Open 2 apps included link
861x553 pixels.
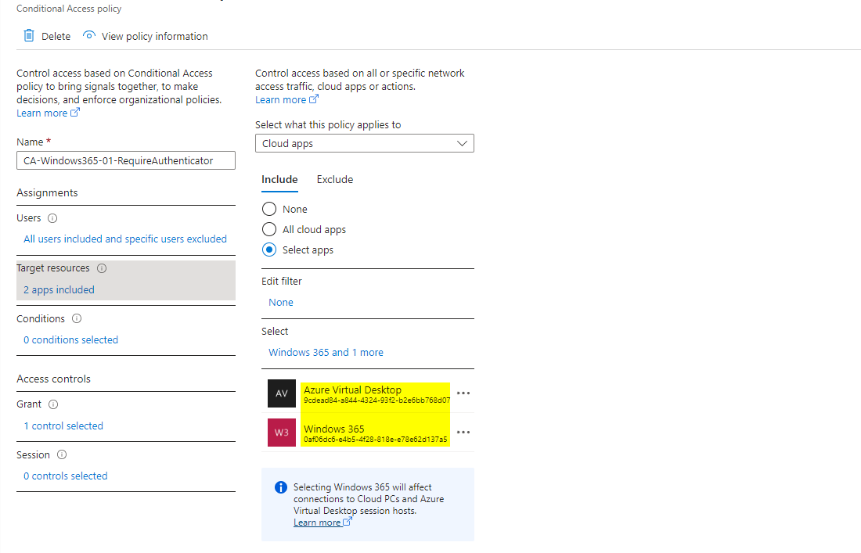(x=59, y=289)
